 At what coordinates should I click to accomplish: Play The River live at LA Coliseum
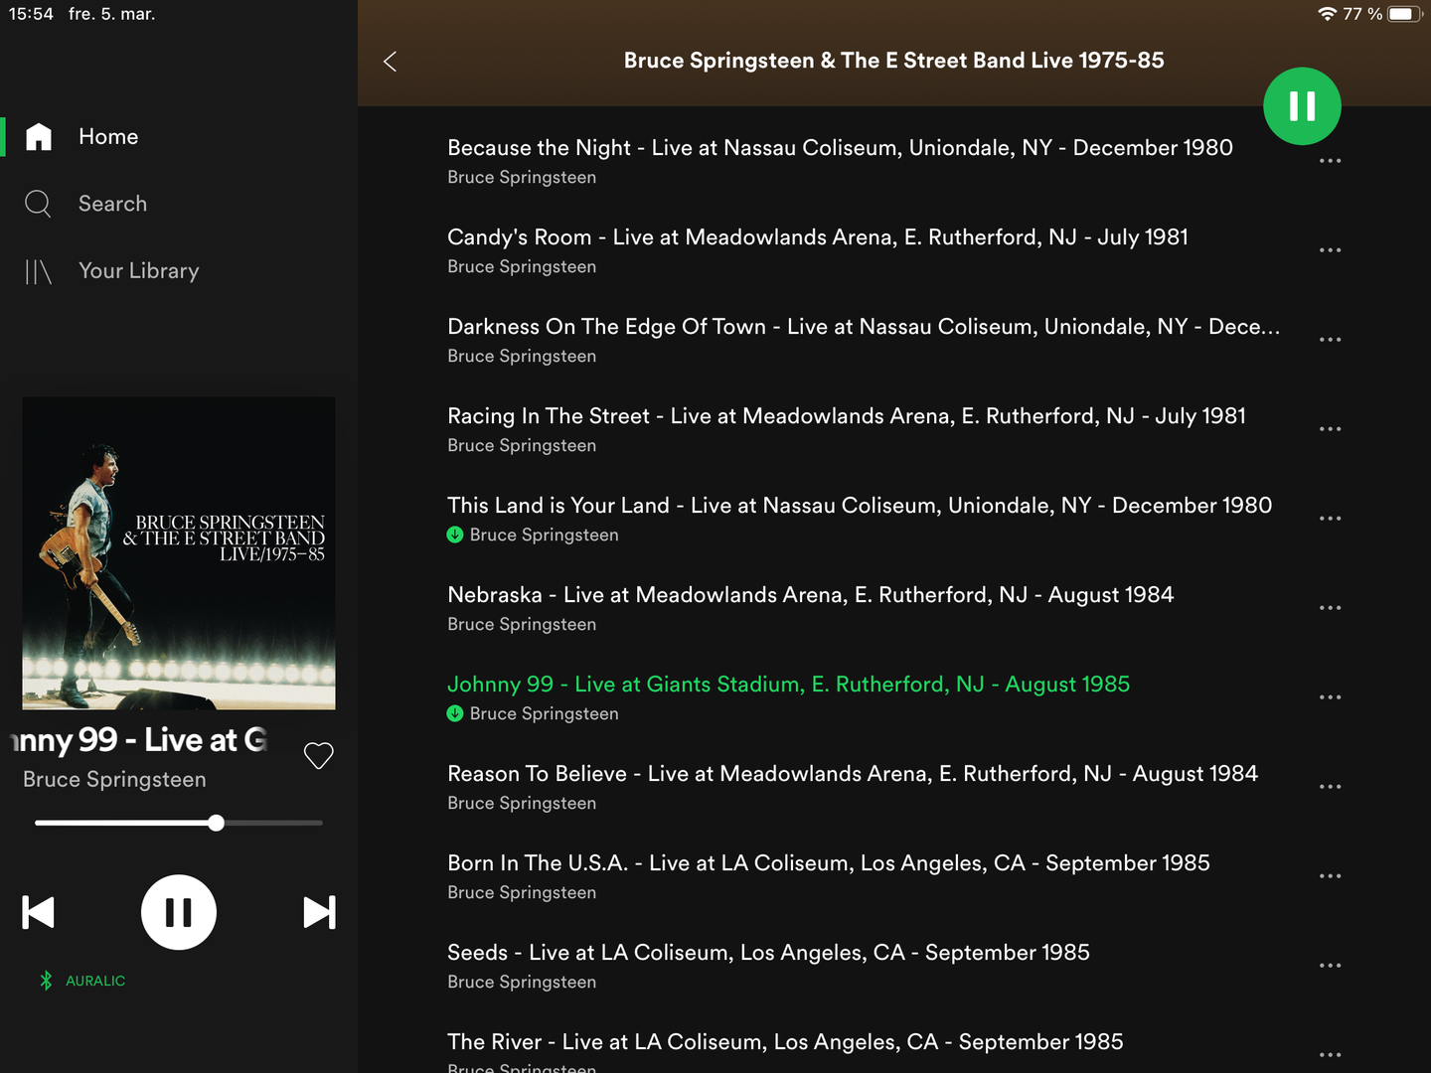(x=785, y=1051)
